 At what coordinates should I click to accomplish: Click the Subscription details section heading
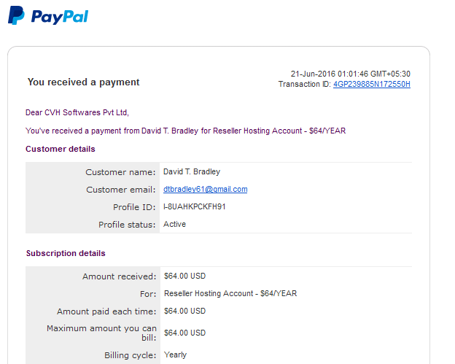click(66, 253)
